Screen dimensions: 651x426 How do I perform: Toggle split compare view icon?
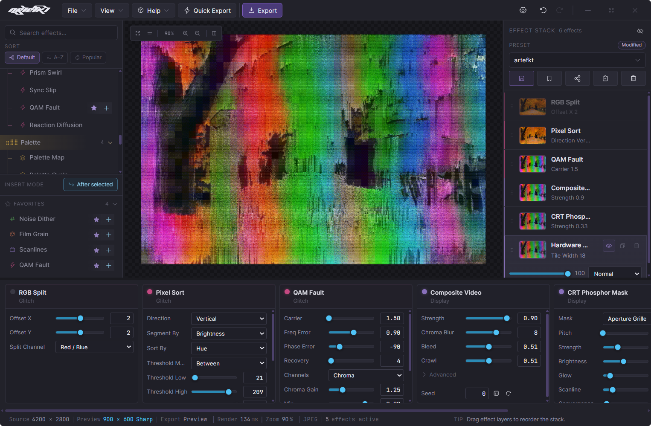coord(214,33)
